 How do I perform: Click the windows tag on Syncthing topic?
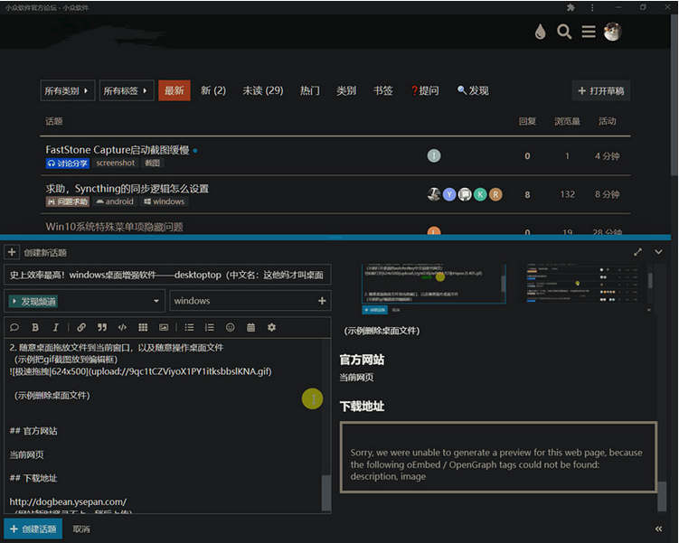coord(165,201)
